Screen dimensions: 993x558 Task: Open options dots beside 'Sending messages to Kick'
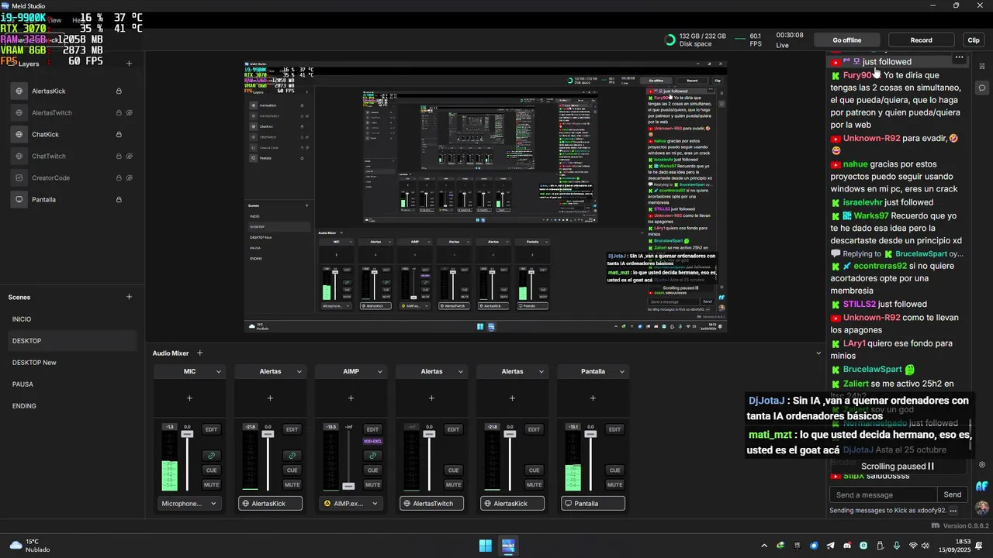pyautogui.click(x=953, y=511)
